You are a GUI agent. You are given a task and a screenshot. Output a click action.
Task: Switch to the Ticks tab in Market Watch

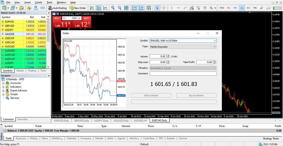[x=43, y=70]
